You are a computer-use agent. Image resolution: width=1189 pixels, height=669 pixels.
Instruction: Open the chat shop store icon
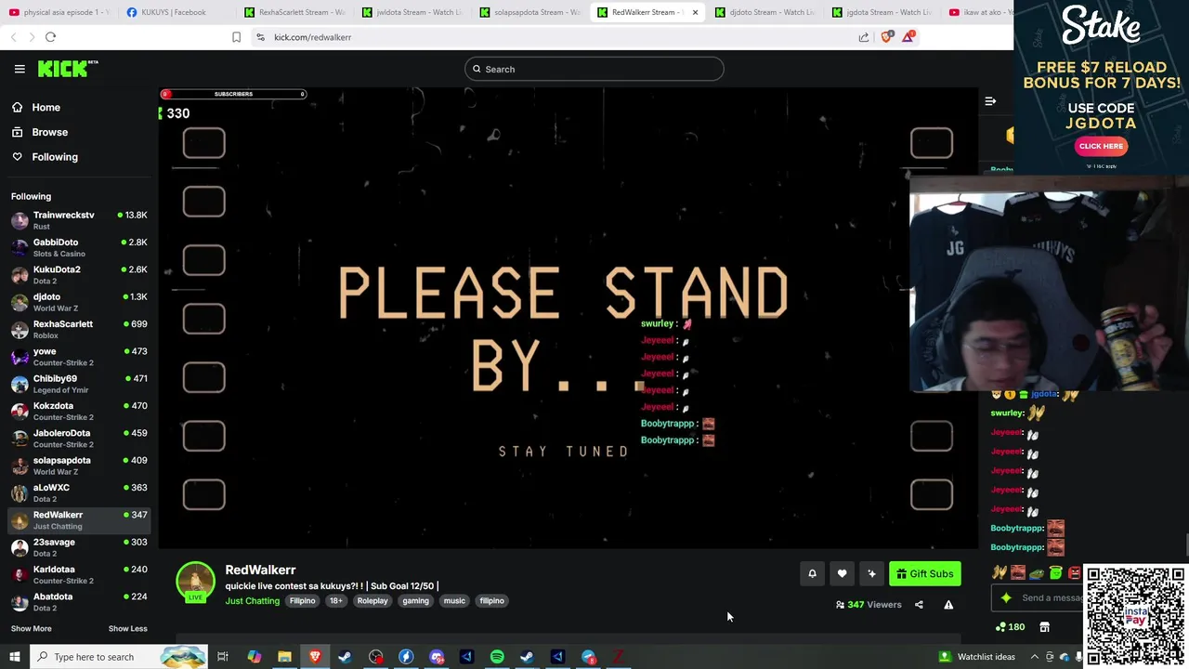[x=1044, y=627]
